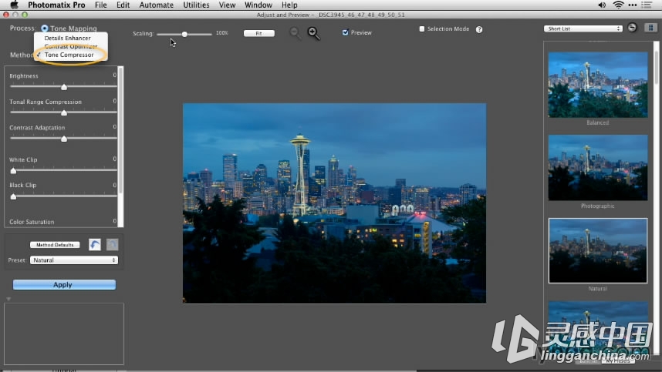Open the Apple menu
This screenshot has width=662, height=372.
pyautogui.click(x=15, y=5)
